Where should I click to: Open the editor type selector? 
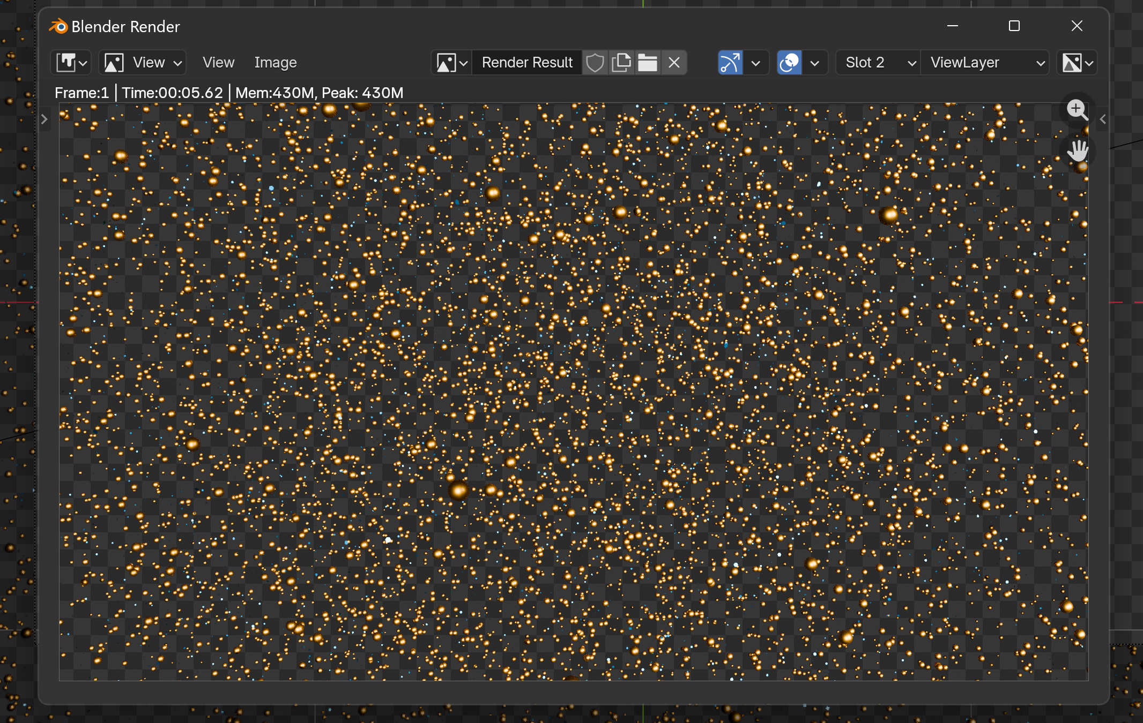pyautogui.click(x=71, y=63)
